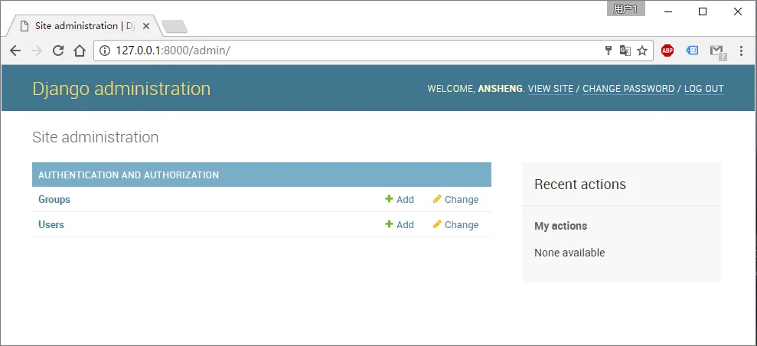Click the Site administration page heading
Screen dimensions: 757x346
95,137
